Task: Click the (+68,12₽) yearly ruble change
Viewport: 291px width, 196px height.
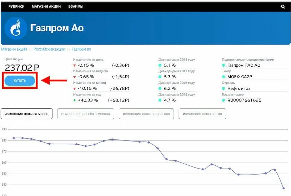Action: (x=119, y=100)
